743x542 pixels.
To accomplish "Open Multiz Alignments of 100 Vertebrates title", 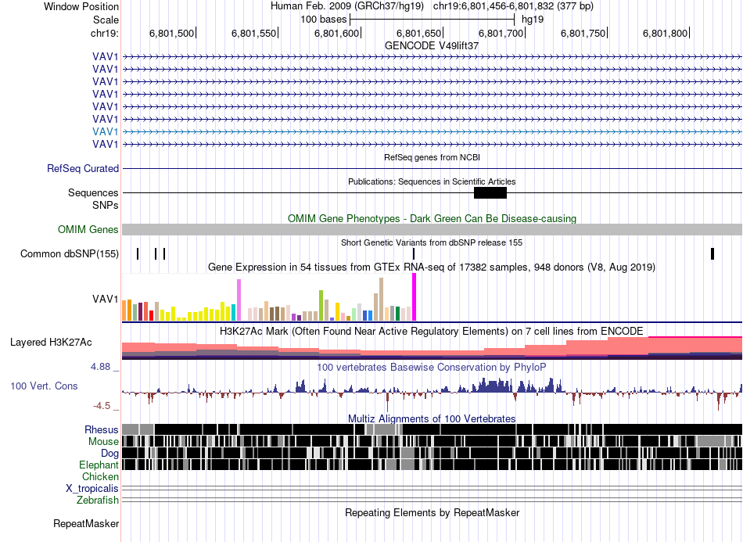I will pyautogui.click(x=432, y=419).
